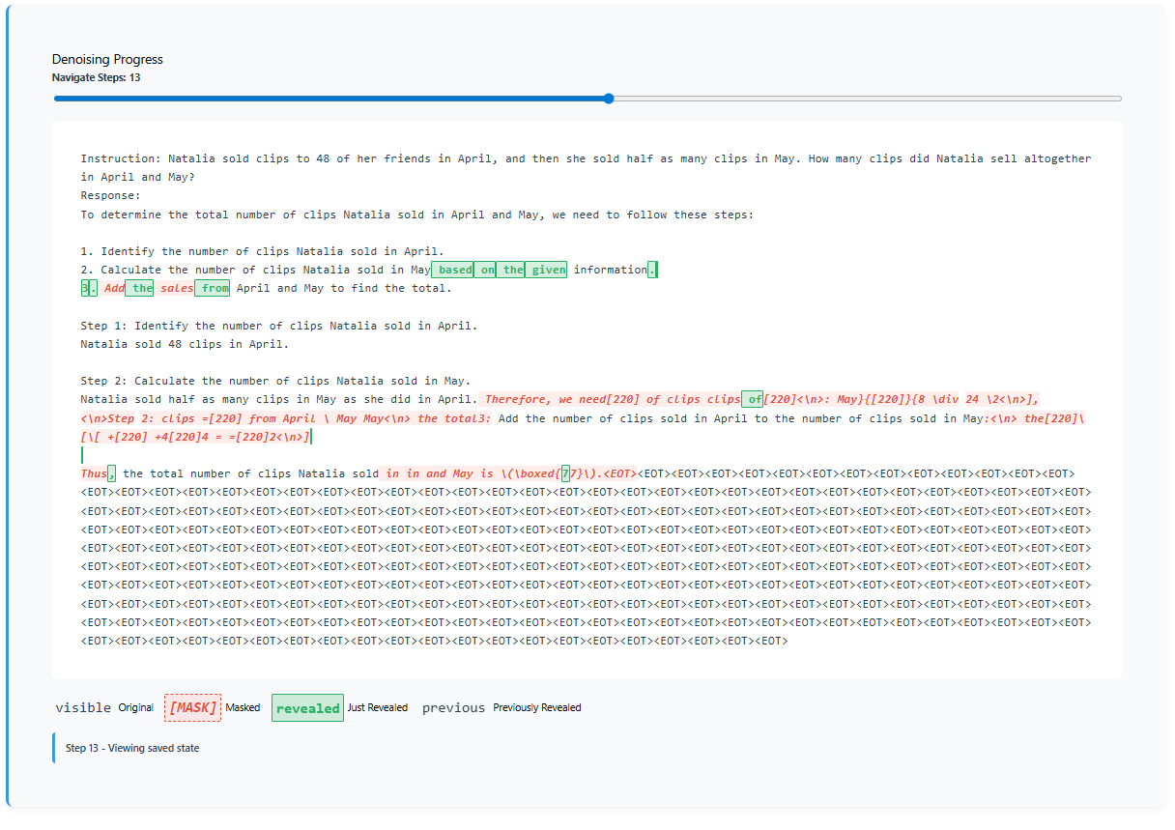Click the "Original" legend label
The width and height of the screenshot is (1175, 830).
click(x=136, y=707)
